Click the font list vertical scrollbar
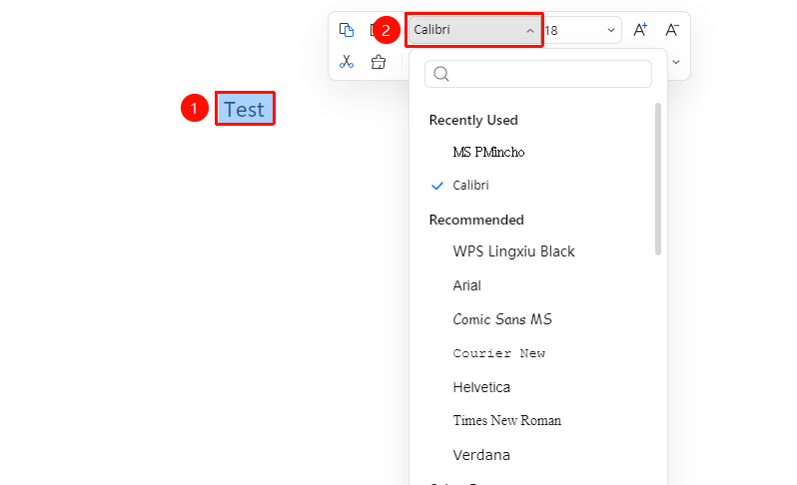 pos(658,179)
